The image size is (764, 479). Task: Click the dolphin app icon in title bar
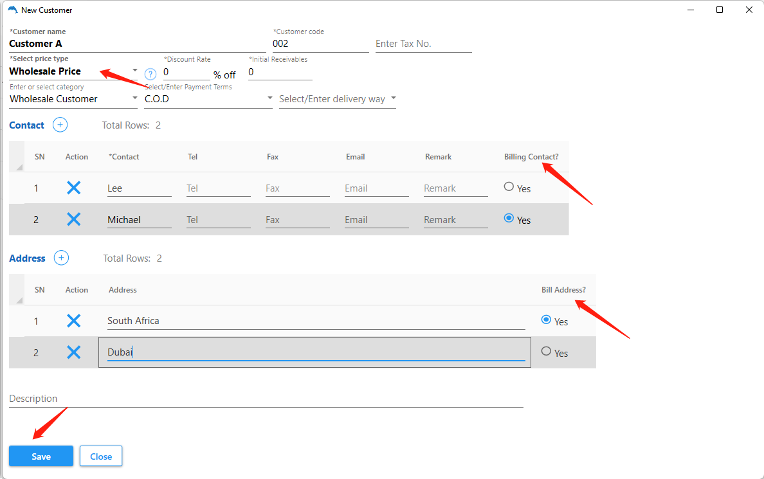click(x=12, y=10)
